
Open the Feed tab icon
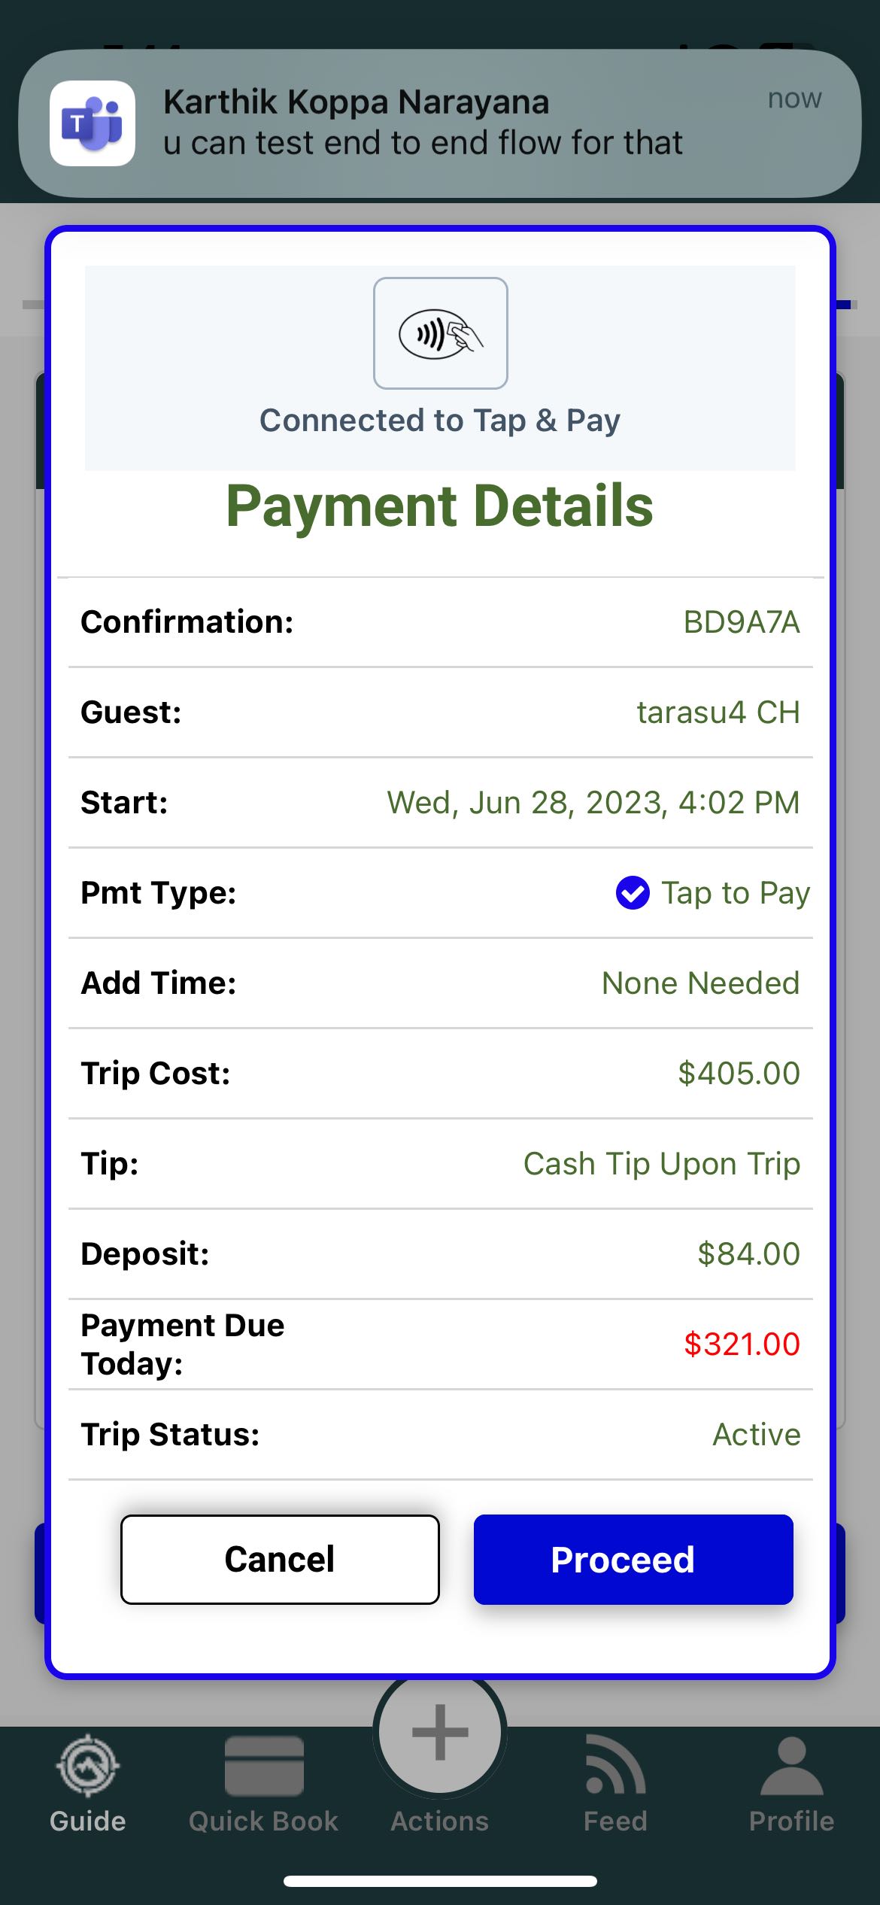point(615,1765)
